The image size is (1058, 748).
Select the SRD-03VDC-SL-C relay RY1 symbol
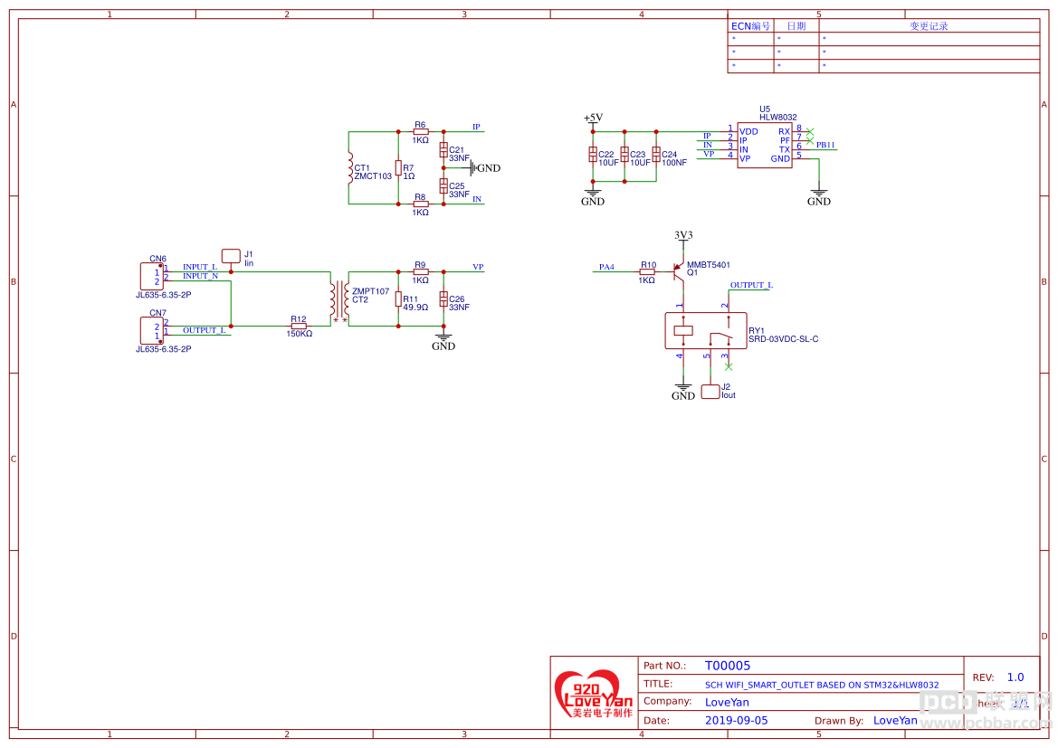click(705, 330)
